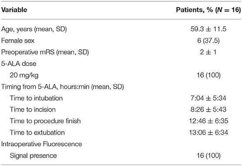The height and width of the screenshot is (166, 242).
Task: Select the Time to extubation label
Action: [x=37, y=132]
